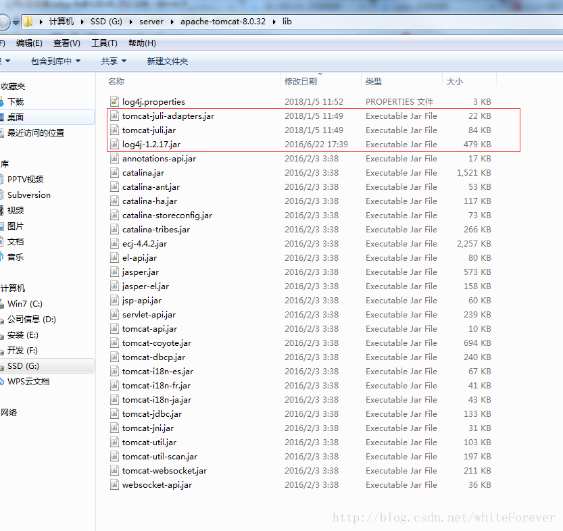
Task: Open the 帮助(H) menu
Action: 142,43
